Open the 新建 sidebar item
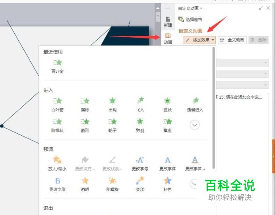Viewport: 275px width, 215px height. 168,22
